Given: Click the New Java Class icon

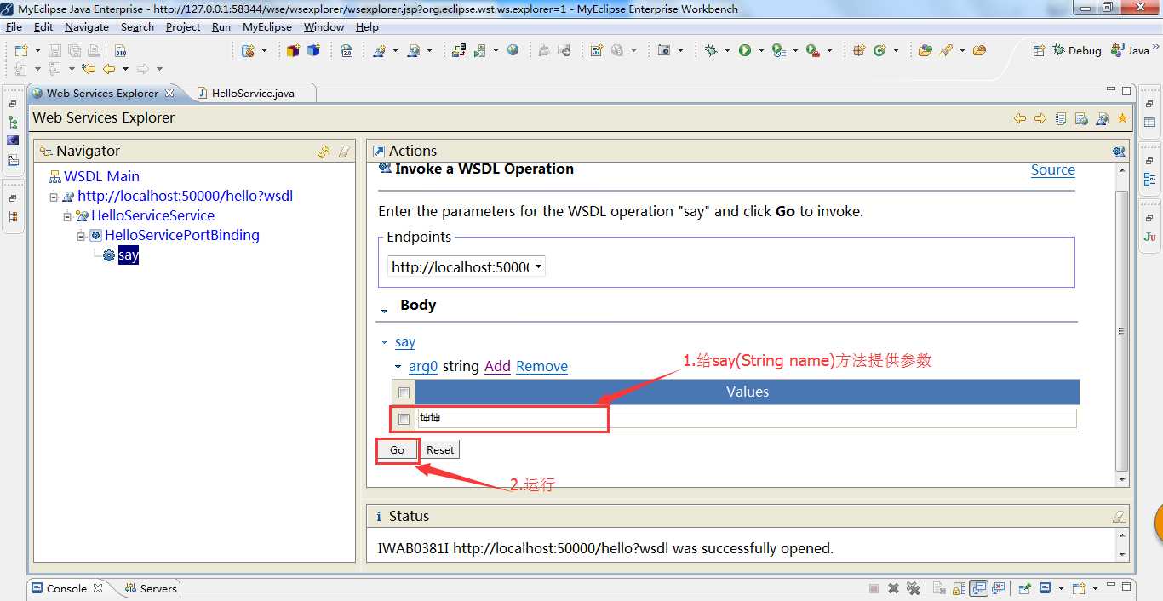Looking at the screenshot, I should (879, 50).
